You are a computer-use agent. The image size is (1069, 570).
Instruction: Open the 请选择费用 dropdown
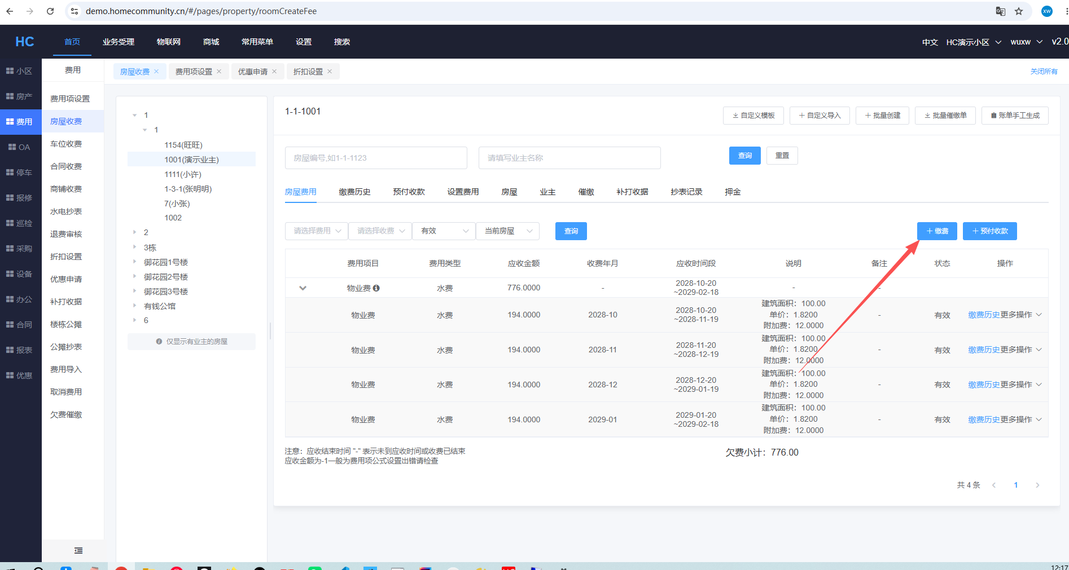coord(316,231)
